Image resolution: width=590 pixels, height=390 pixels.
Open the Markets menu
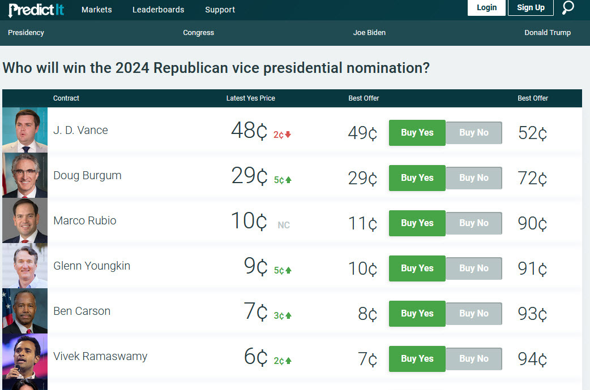click(96, 10)
